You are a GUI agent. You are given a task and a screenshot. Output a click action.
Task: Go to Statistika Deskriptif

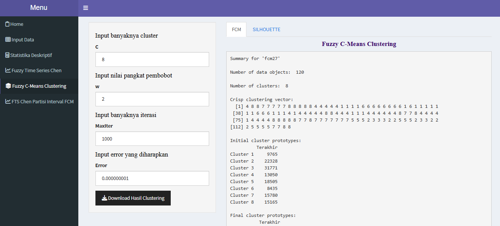click(39, 55)
